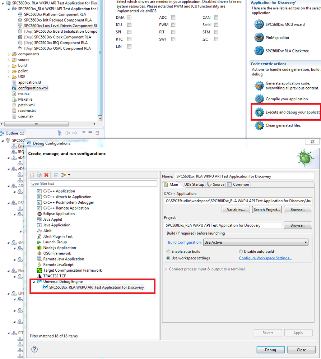Select TRACE32 TCF configuration type
This screenshot has height=359, width=321.
[x=51, y=276]
